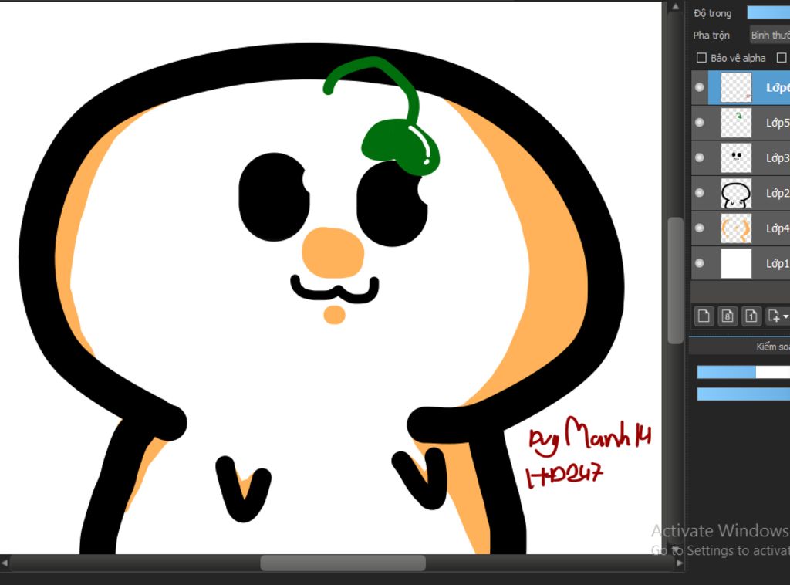Click the lower brush control slider
Screen dimensions: 790x585
coord(743,394)
